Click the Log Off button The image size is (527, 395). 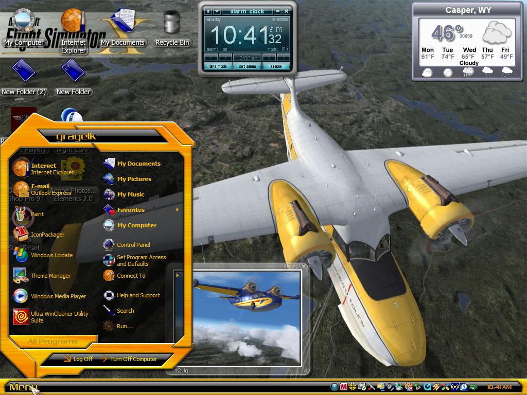(78, 358)
